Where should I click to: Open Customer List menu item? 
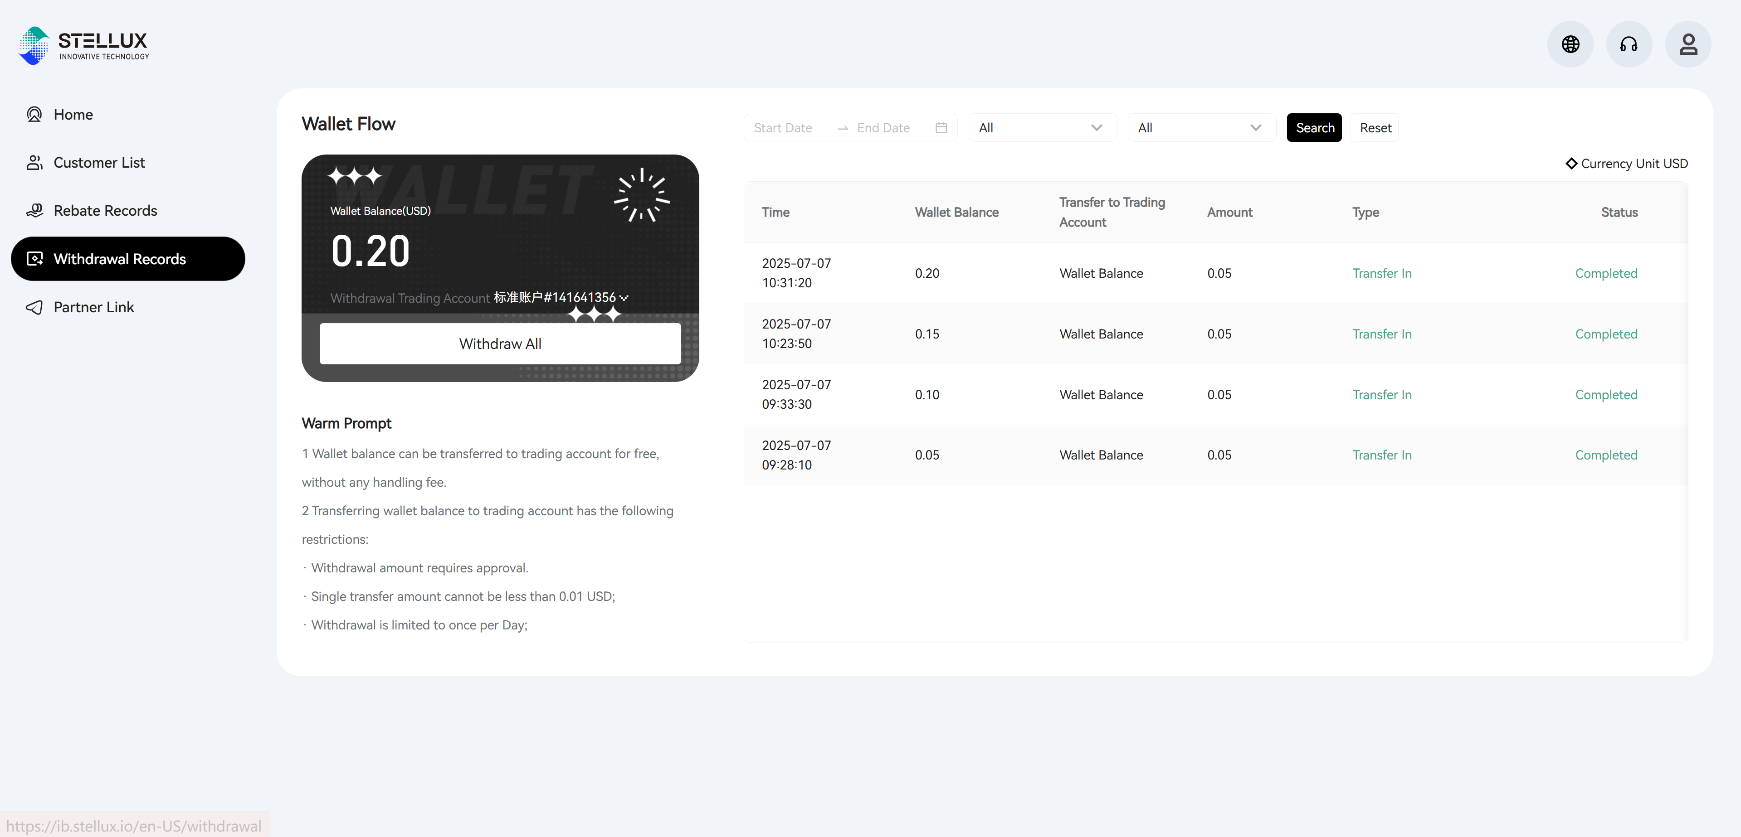click(128, 163)
